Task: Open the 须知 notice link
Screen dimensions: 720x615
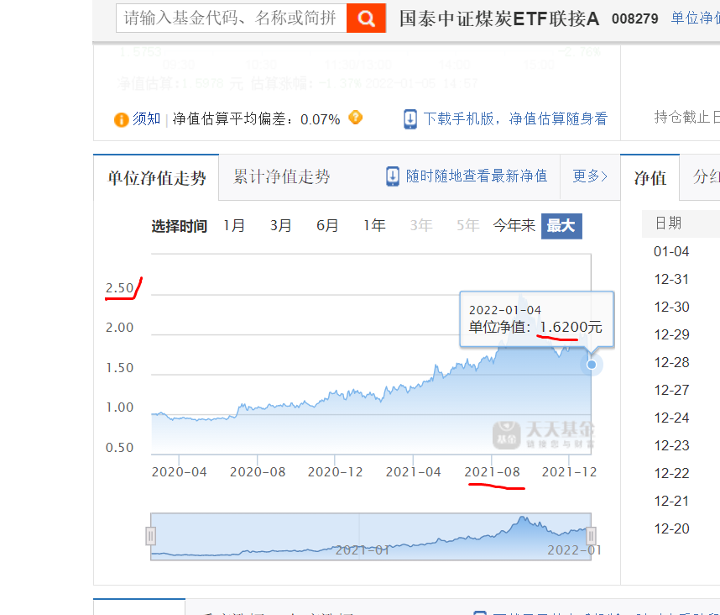Action: pyautogui.click(x=147, y=119)
